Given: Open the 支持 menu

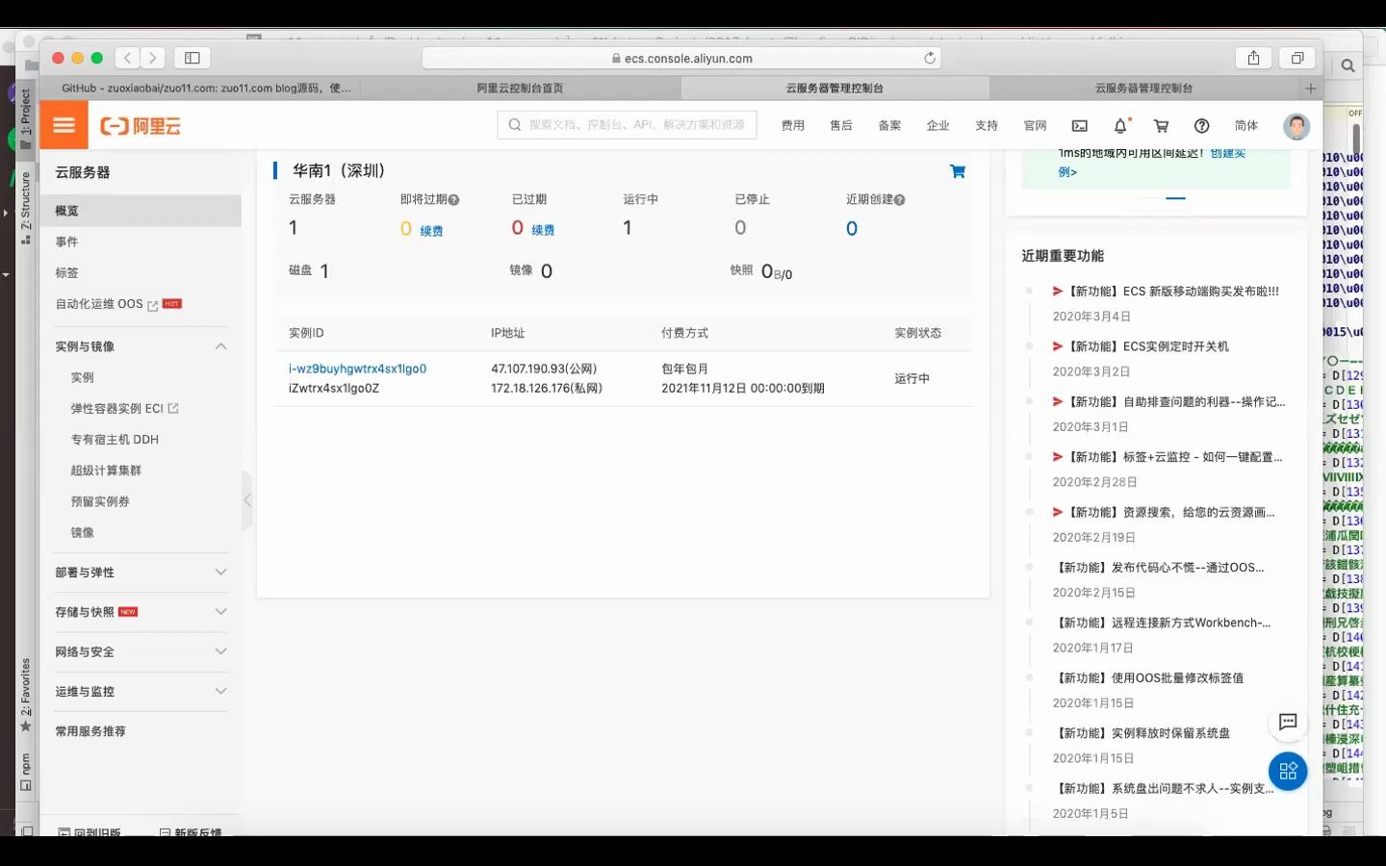Looking at the screenshot, I should (987, 126).
